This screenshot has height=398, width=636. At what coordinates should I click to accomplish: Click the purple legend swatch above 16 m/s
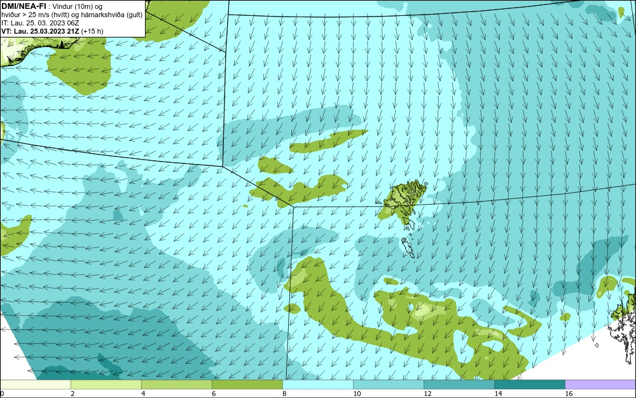point(600,385)
